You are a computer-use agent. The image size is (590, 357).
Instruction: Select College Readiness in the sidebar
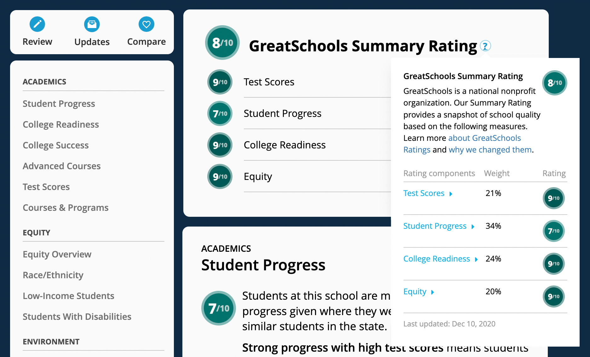pos(61,124)
